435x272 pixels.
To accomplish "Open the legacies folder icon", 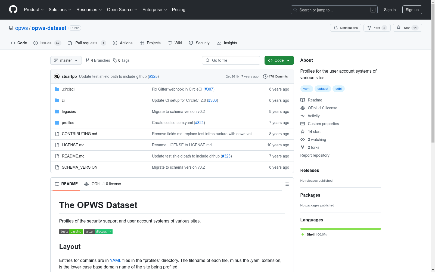I will coord(57,112).
